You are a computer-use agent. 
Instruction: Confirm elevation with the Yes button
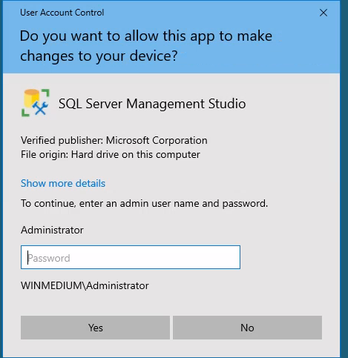click(95, 328)
